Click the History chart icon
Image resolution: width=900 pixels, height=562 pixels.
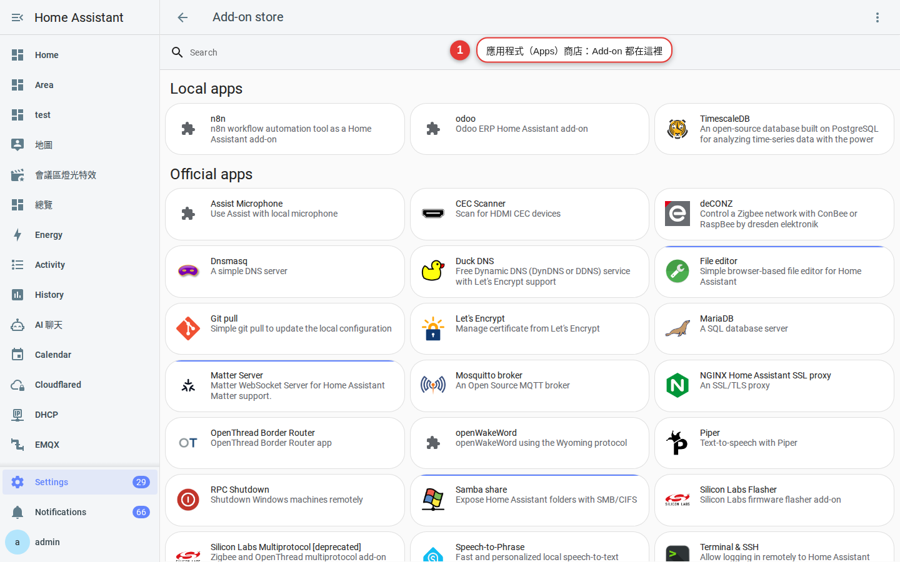point(17,295)
